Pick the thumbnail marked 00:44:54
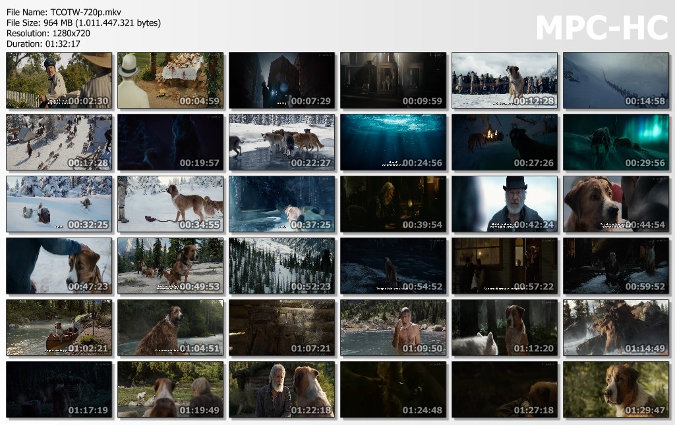Image resolution: width=675 pixels, height=425 pixels. pos(616,204)
